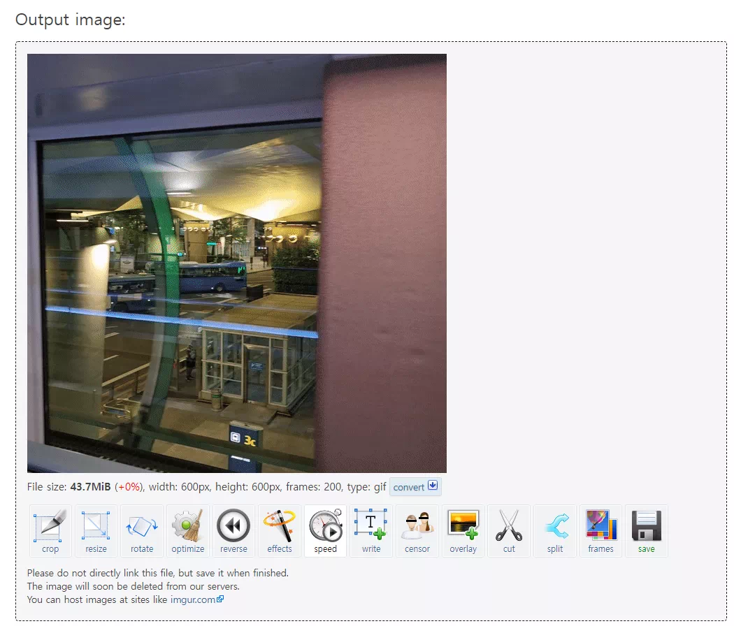
Task: Open the resize tool
Action: 96,531
